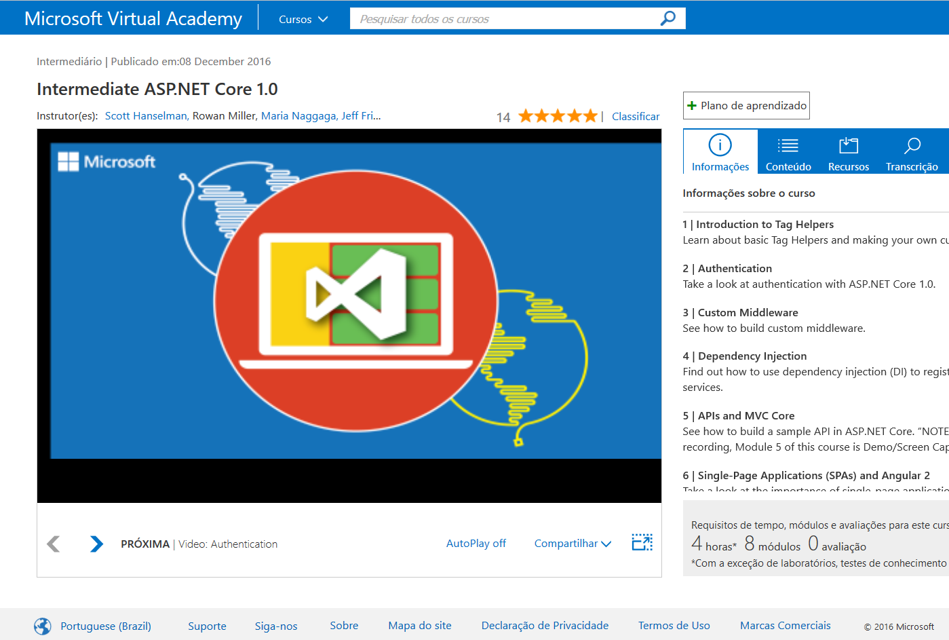Open Microsoft Virtual Academy home
The image size is (949, 640).
pyautogui.click(x=133, y=18)
